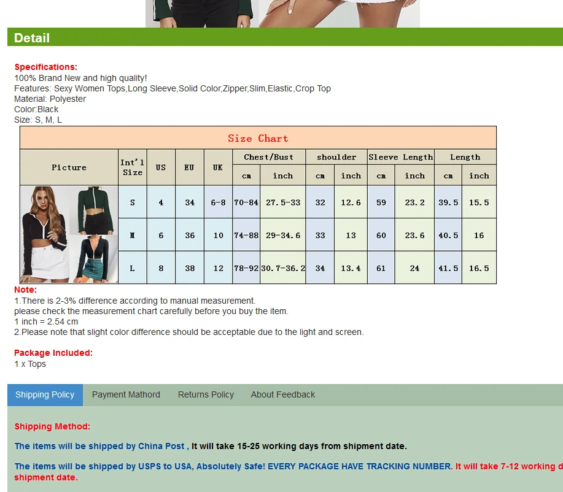The height and width of the screenshot is (492, 563).
Task: Click the USPS to USA shipping sentence
Action: click(289, 472)
